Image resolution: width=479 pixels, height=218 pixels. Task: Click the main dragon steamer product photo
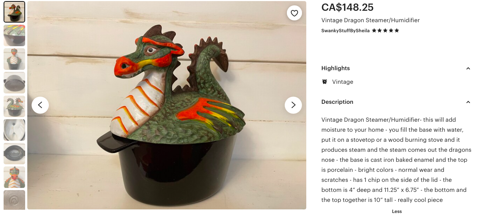(x=167, y=105)
